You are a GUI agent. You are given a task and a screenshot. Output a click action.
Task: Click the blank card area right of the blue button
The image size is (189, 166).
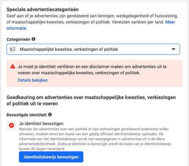pos(131,157)
